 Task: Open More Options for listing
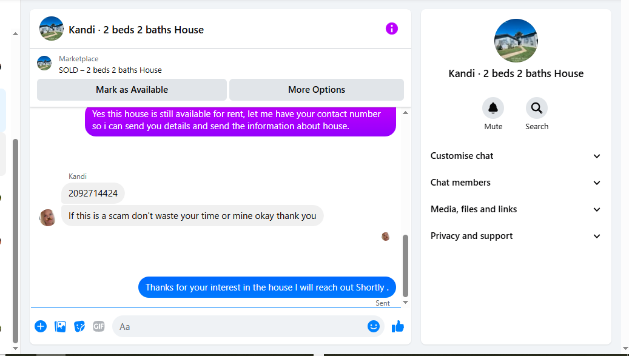(317, 90)
